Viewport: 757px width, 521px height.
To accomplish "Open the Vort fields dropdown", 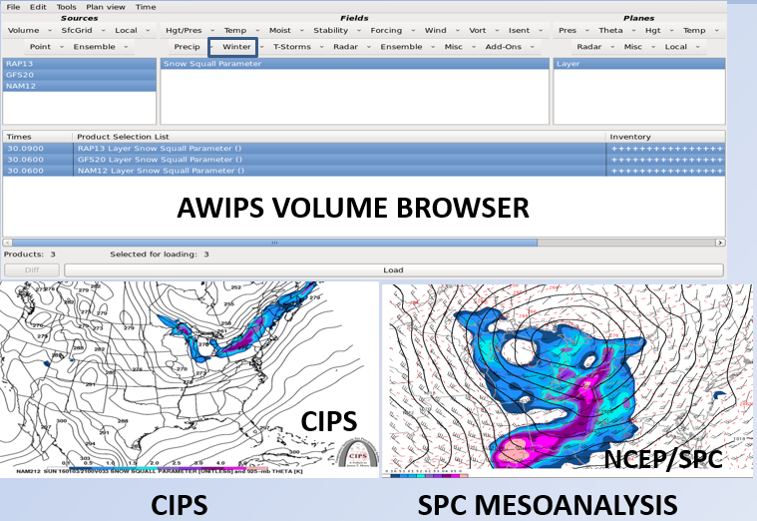I will pos(484,31).
